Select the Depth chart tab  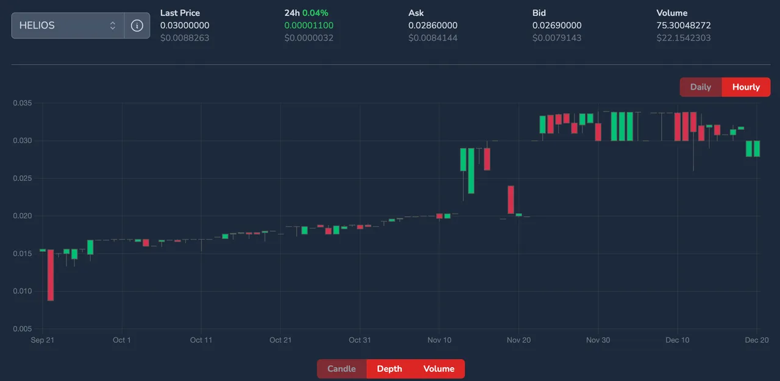click(389, 369)
